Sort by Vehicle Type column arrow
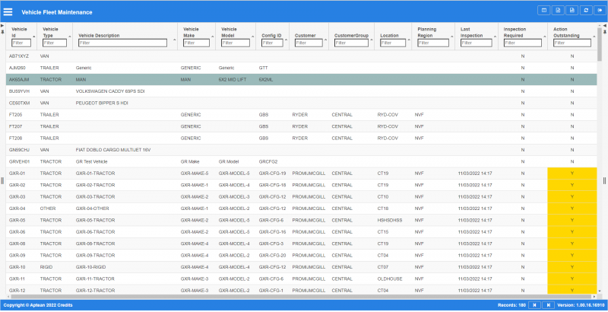The height and width of the screenshot is (312, 608). [70, 36]
